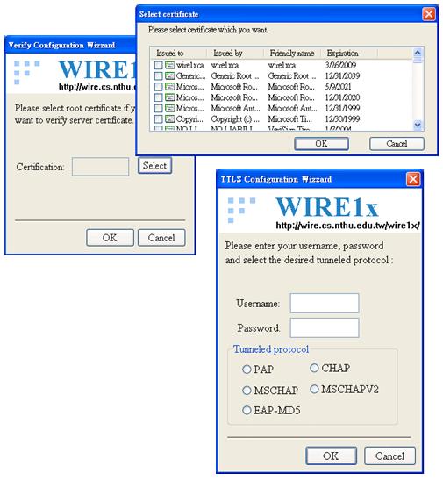The image size is (443, 488).
Task: Click the certificate icon in the wire1xca row
Action: coord(170,65)
